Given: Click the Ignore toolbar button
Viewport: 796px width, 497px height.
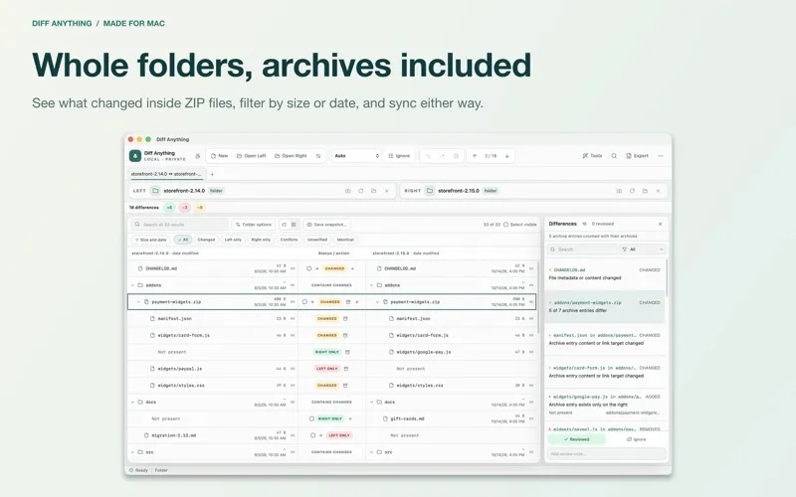Looking at the screenshot, I should coord(399,156).
